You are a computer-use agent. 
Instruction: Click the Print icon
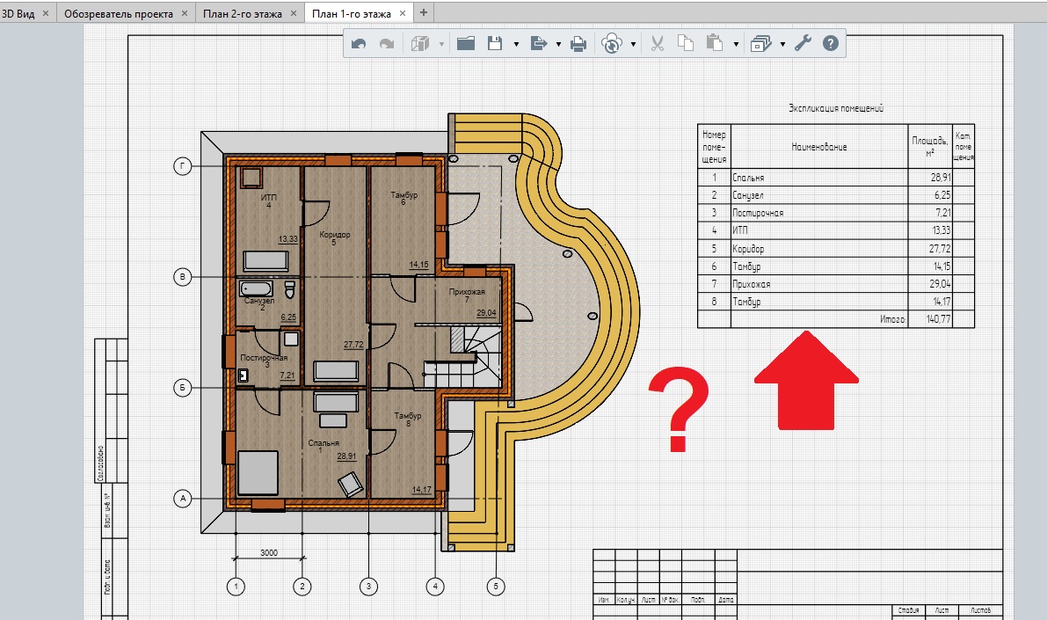pos(578,44)
